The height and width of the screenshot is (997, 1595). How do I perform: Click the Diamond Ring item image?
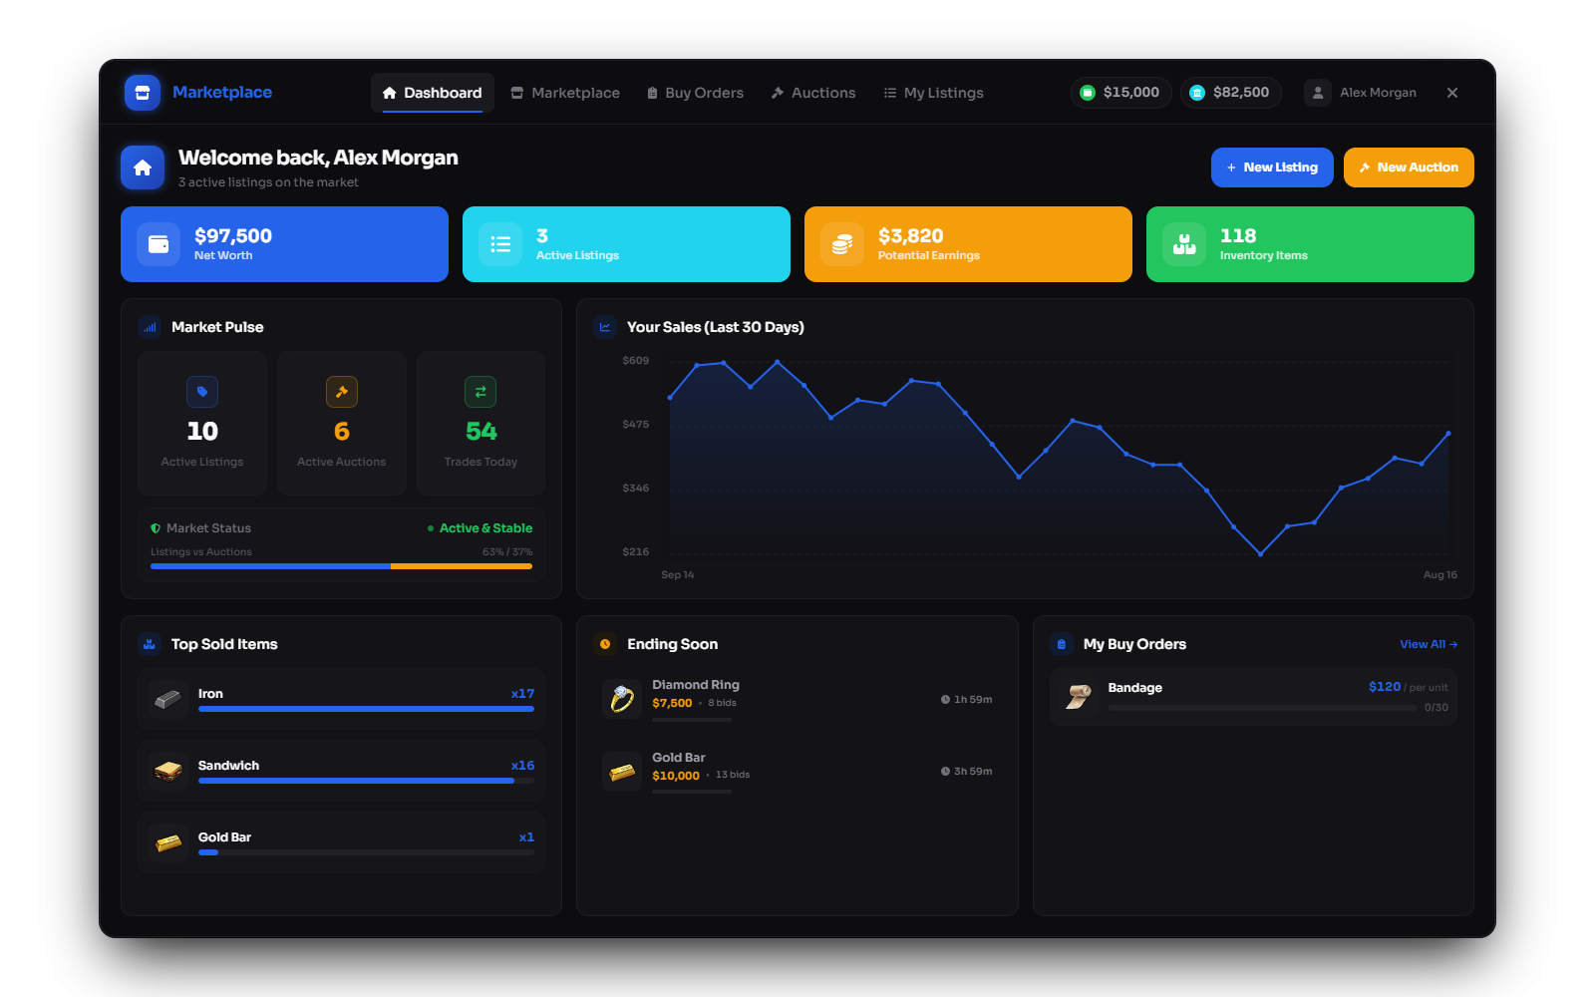[x=622, y=699]
